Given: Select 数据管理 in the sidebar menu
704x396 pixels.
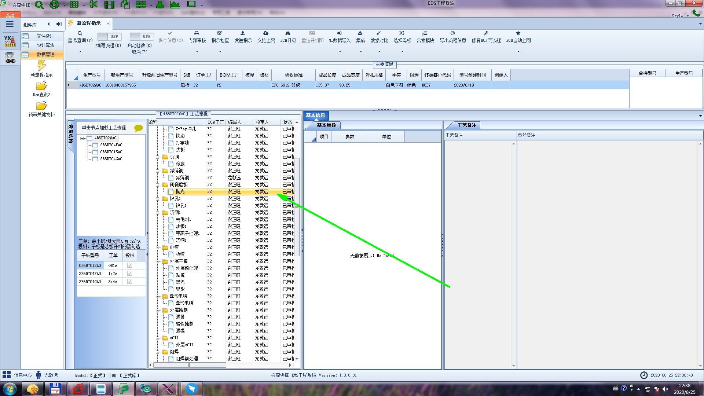Looking at the screenshot, I should [45, 54].
